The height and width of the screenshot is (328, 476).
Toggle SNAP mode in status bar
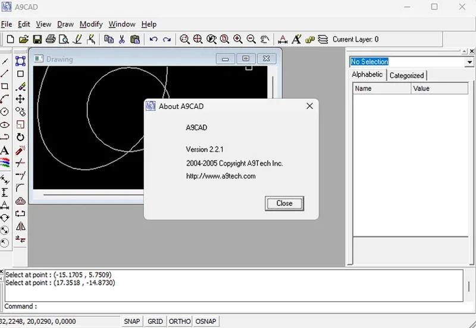coord(131,321)
